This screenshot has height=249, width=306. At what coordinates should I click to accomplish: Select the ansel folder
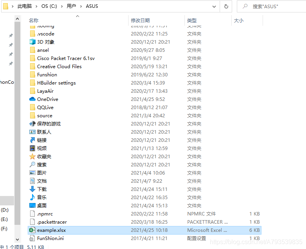pyautogui.click(x=43, y=50)
